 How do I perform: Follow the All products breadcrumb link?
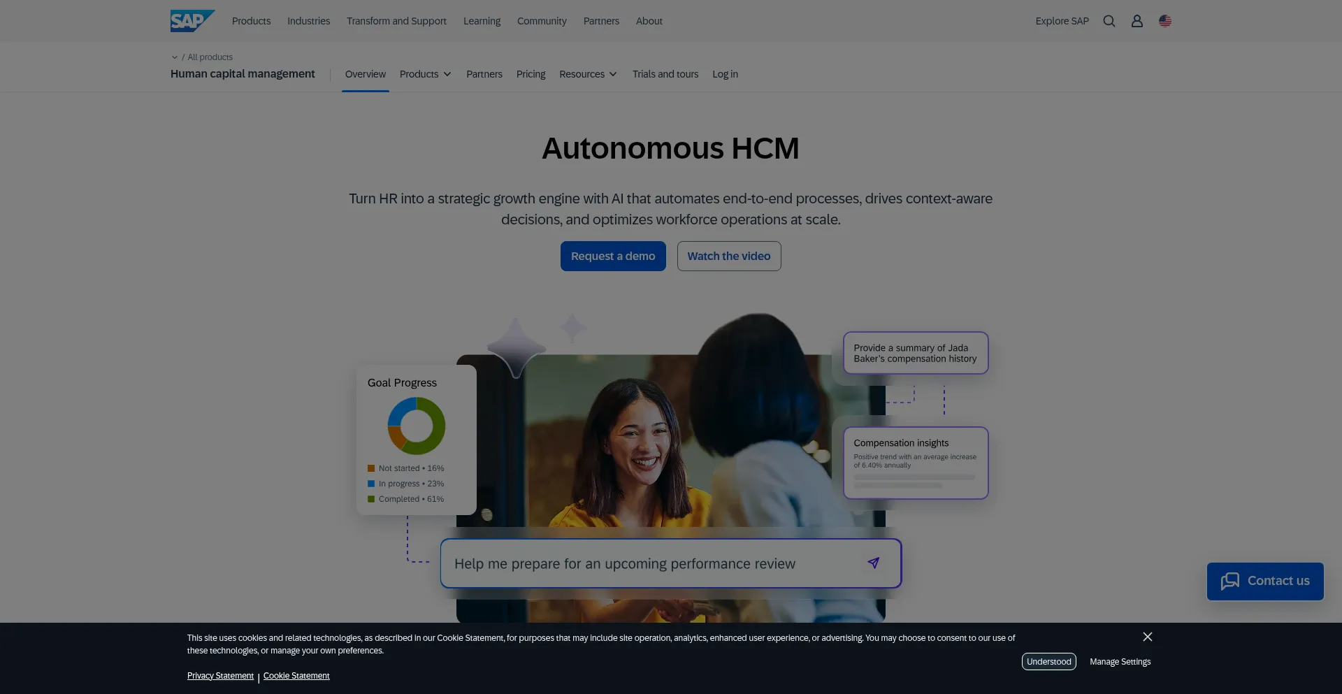[210, 57]
